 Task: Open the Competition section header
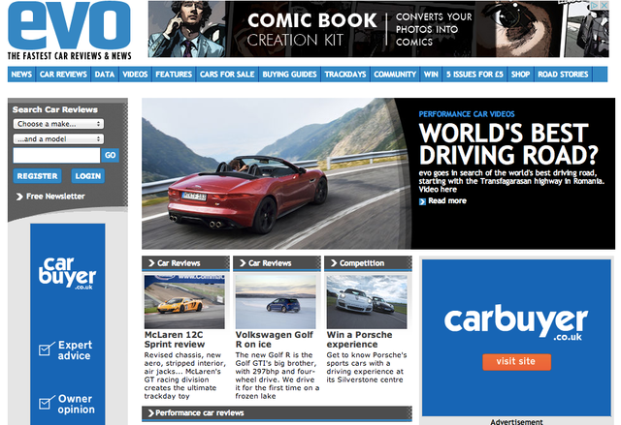[x=368, y=263]
